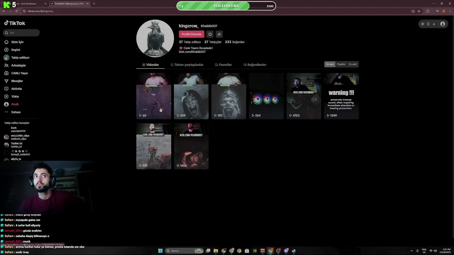Open the 27 Takipçiler followers list

tap(213, 42)
